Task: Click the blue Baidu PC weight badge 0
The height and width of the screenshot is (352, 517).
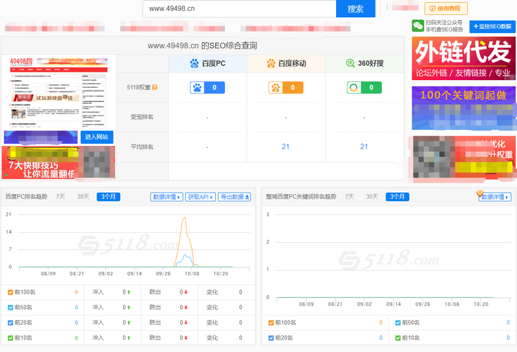Action: point(207,88)
